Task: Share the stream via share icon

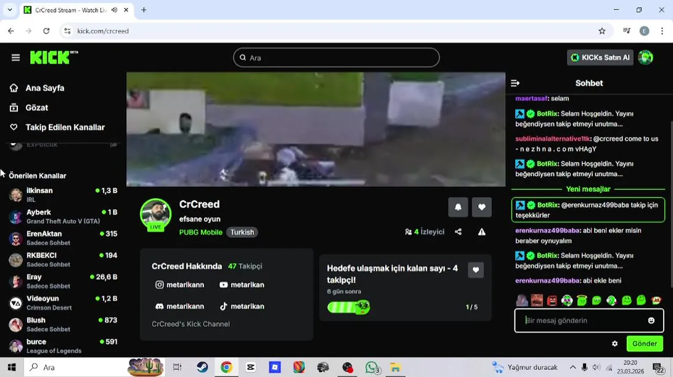Action: pos(458,232)
